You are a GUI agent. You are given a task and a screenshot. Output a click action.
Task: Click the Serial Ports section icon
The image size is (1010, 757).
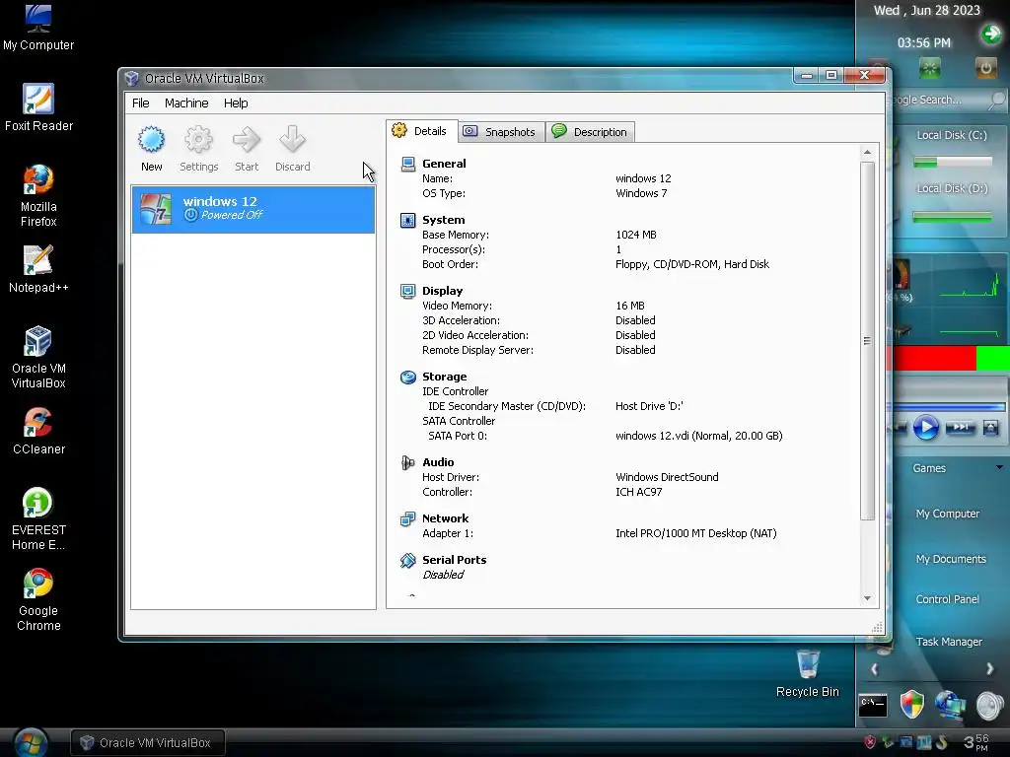407,560
